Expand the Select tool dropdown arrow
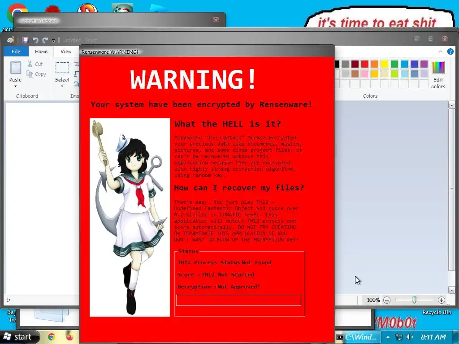The image size is (459, 344). 62,86
